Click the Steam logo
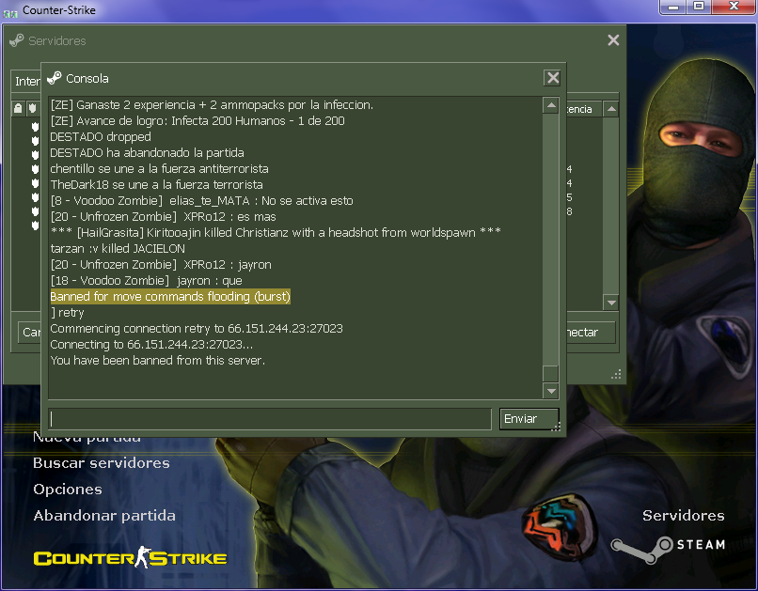 (668, 549)
